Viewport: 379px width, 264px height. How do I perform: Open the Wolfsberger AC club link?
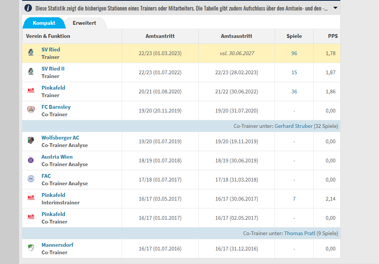point(60,138)
